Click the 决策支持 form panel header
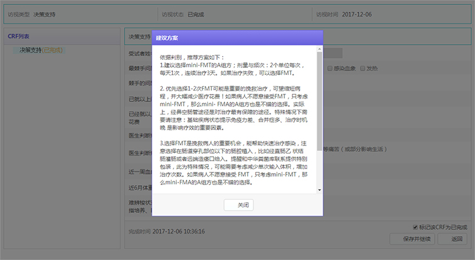This screenshot has width=475, height=260. 137,37
